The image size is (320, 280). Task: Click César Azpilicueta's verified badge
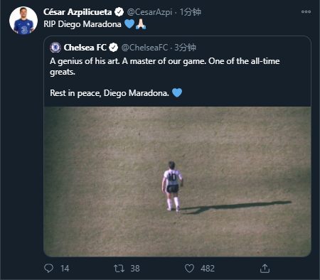click(x=119, y=12)
